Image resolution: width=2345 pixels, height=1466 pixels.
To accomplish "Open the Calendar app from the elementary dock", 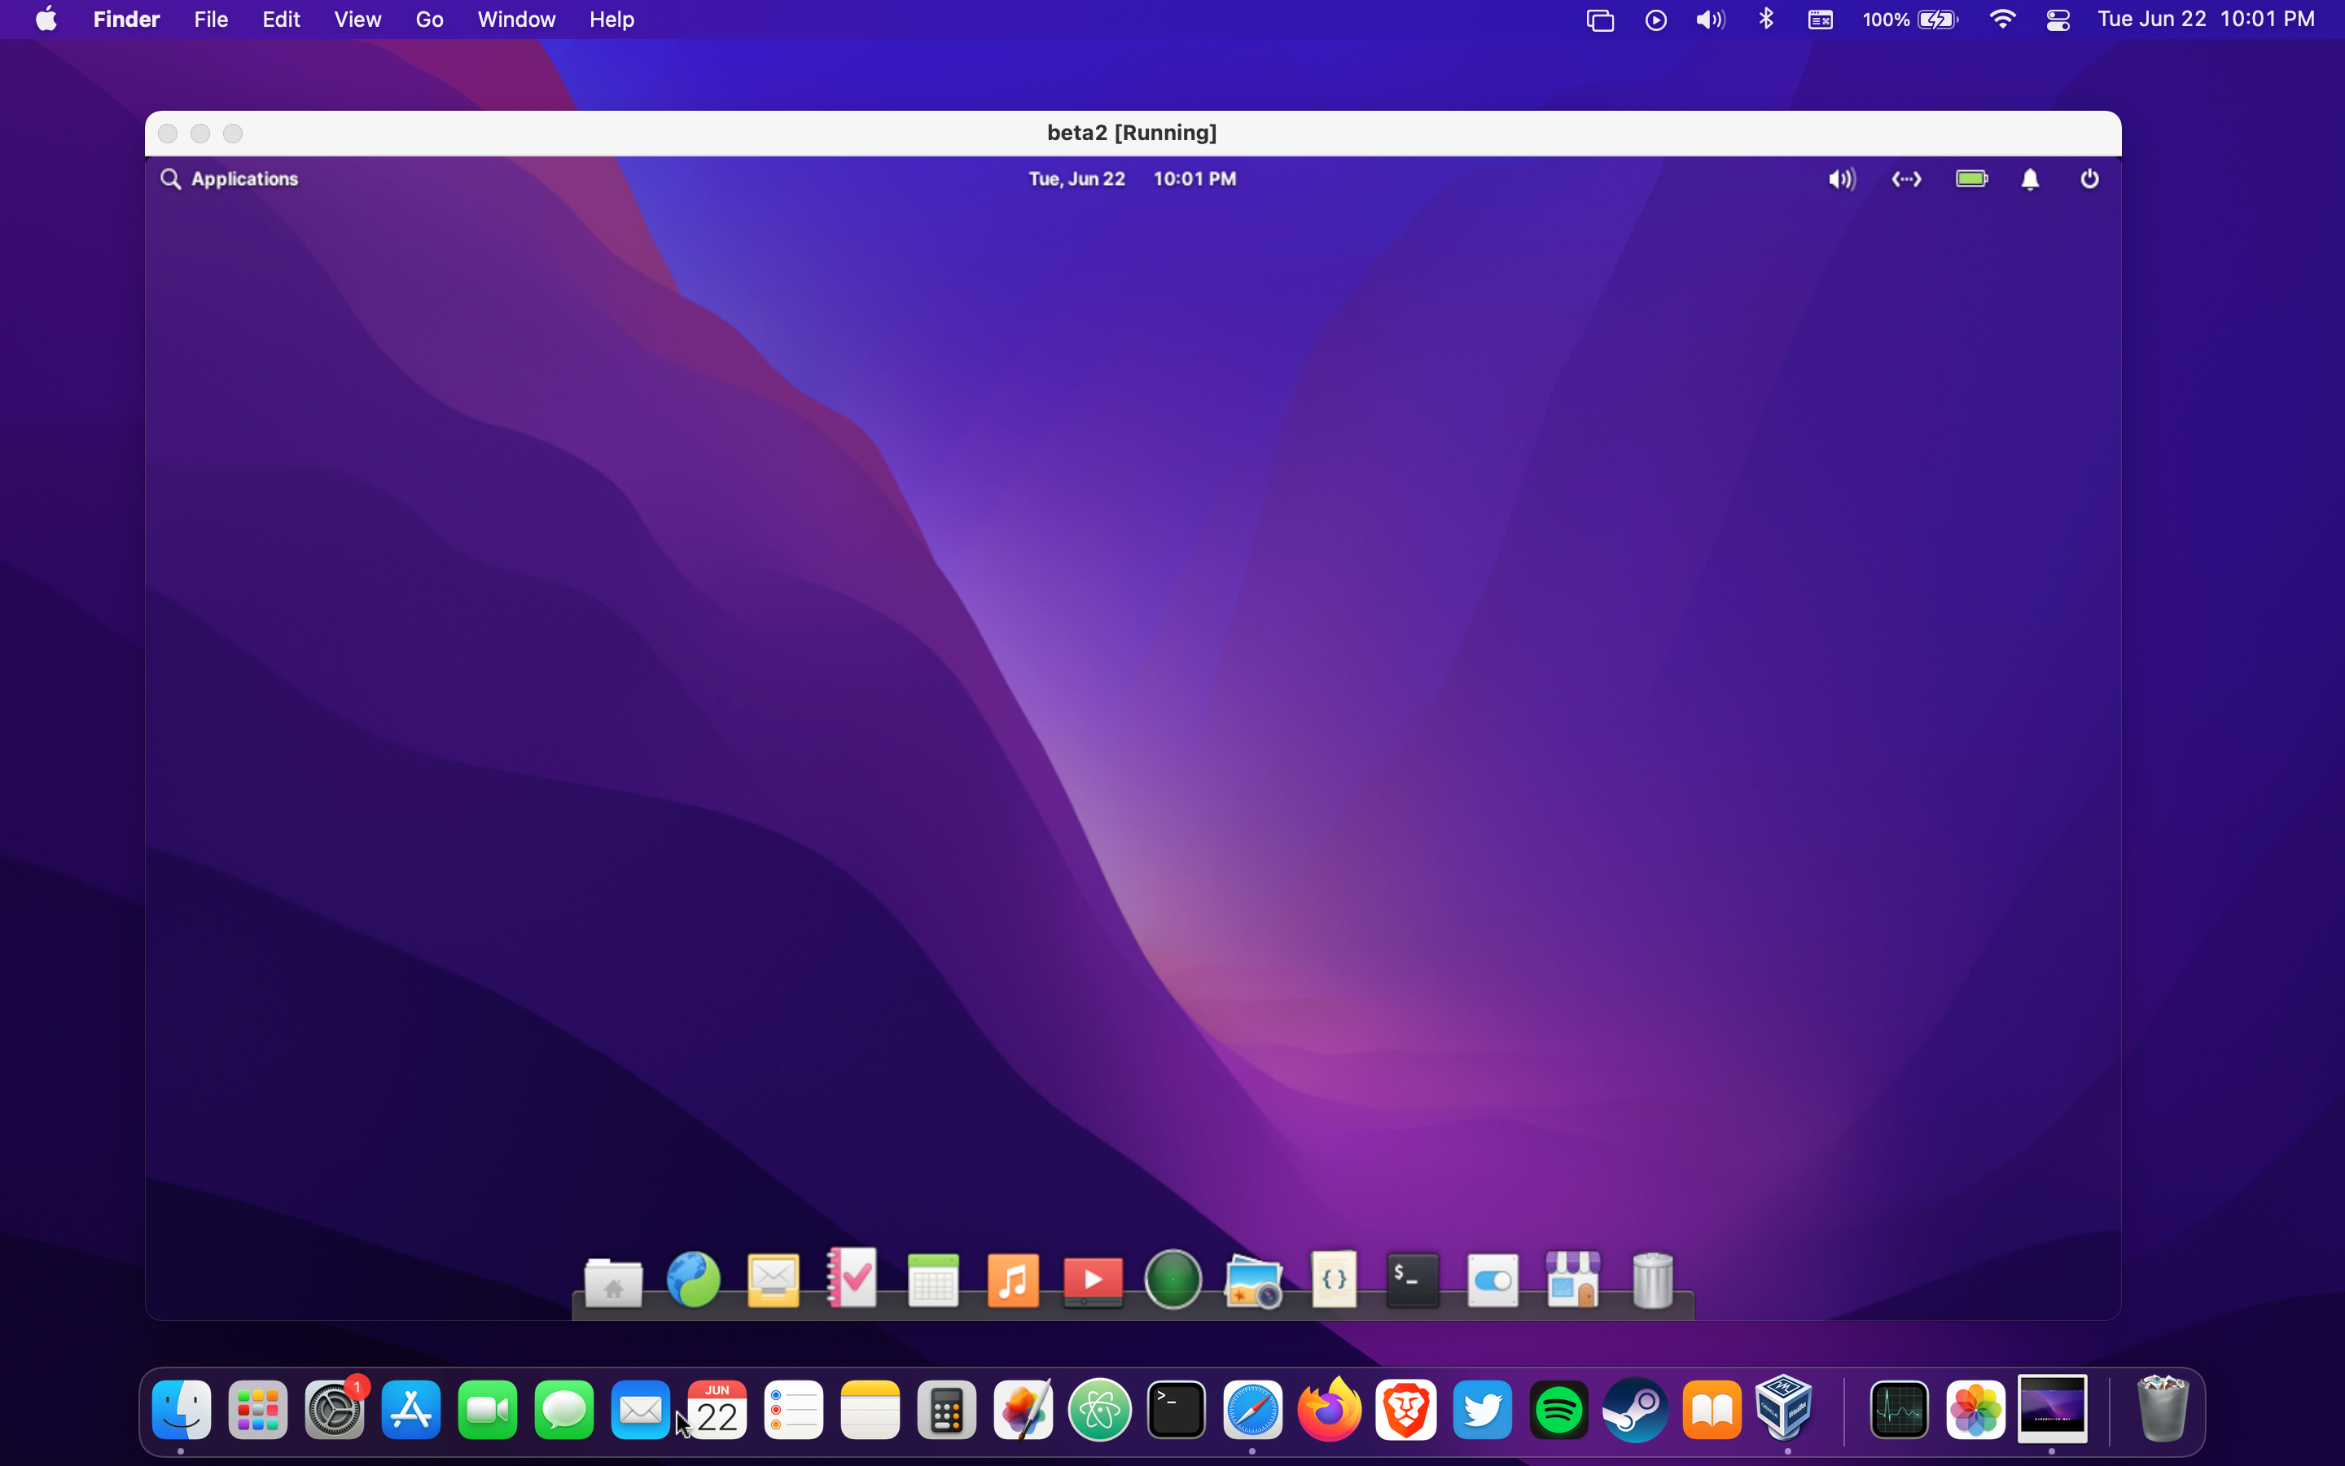I will click(932, 1279).
